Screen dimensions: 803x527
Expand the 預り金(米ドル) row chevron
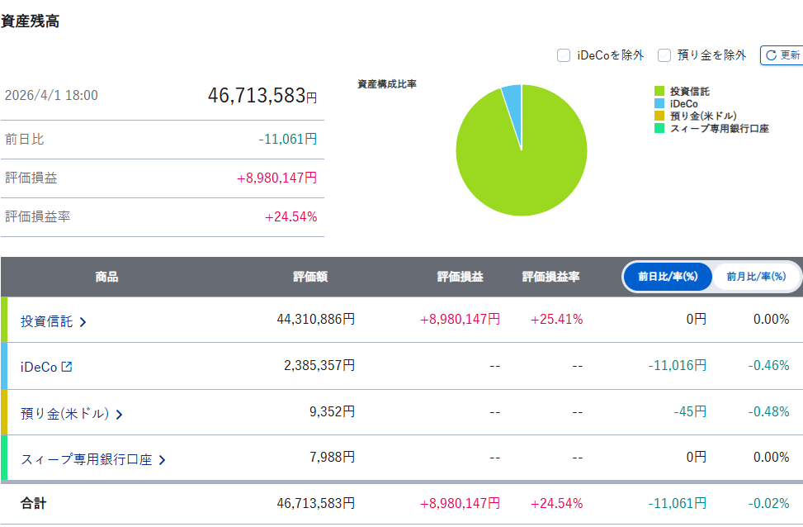click(x=120, y=414)
